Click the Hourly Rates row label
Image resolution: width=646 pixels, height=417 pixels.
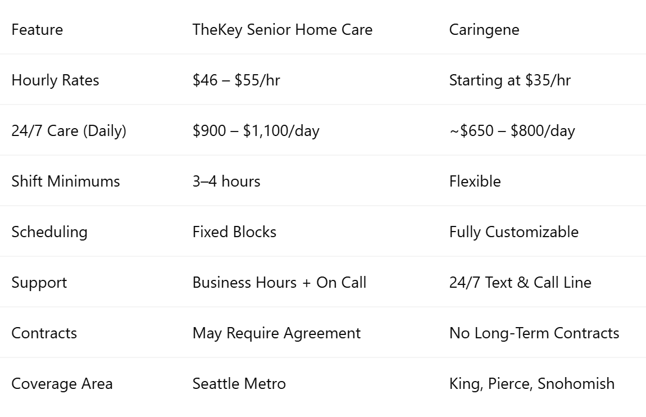[55, 80]
